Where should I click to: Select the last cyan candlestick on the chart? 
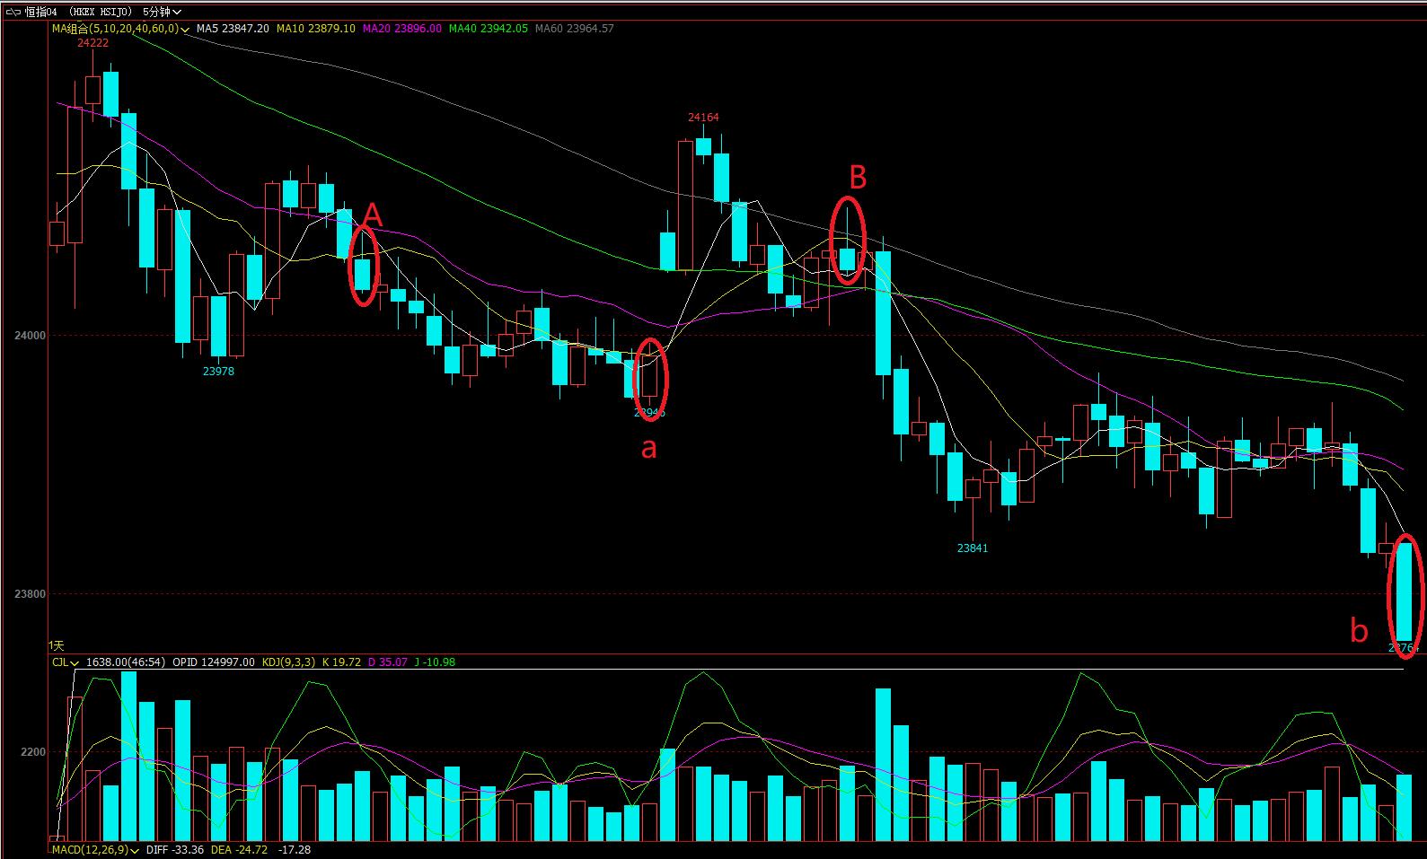(x=1404, y=591)
